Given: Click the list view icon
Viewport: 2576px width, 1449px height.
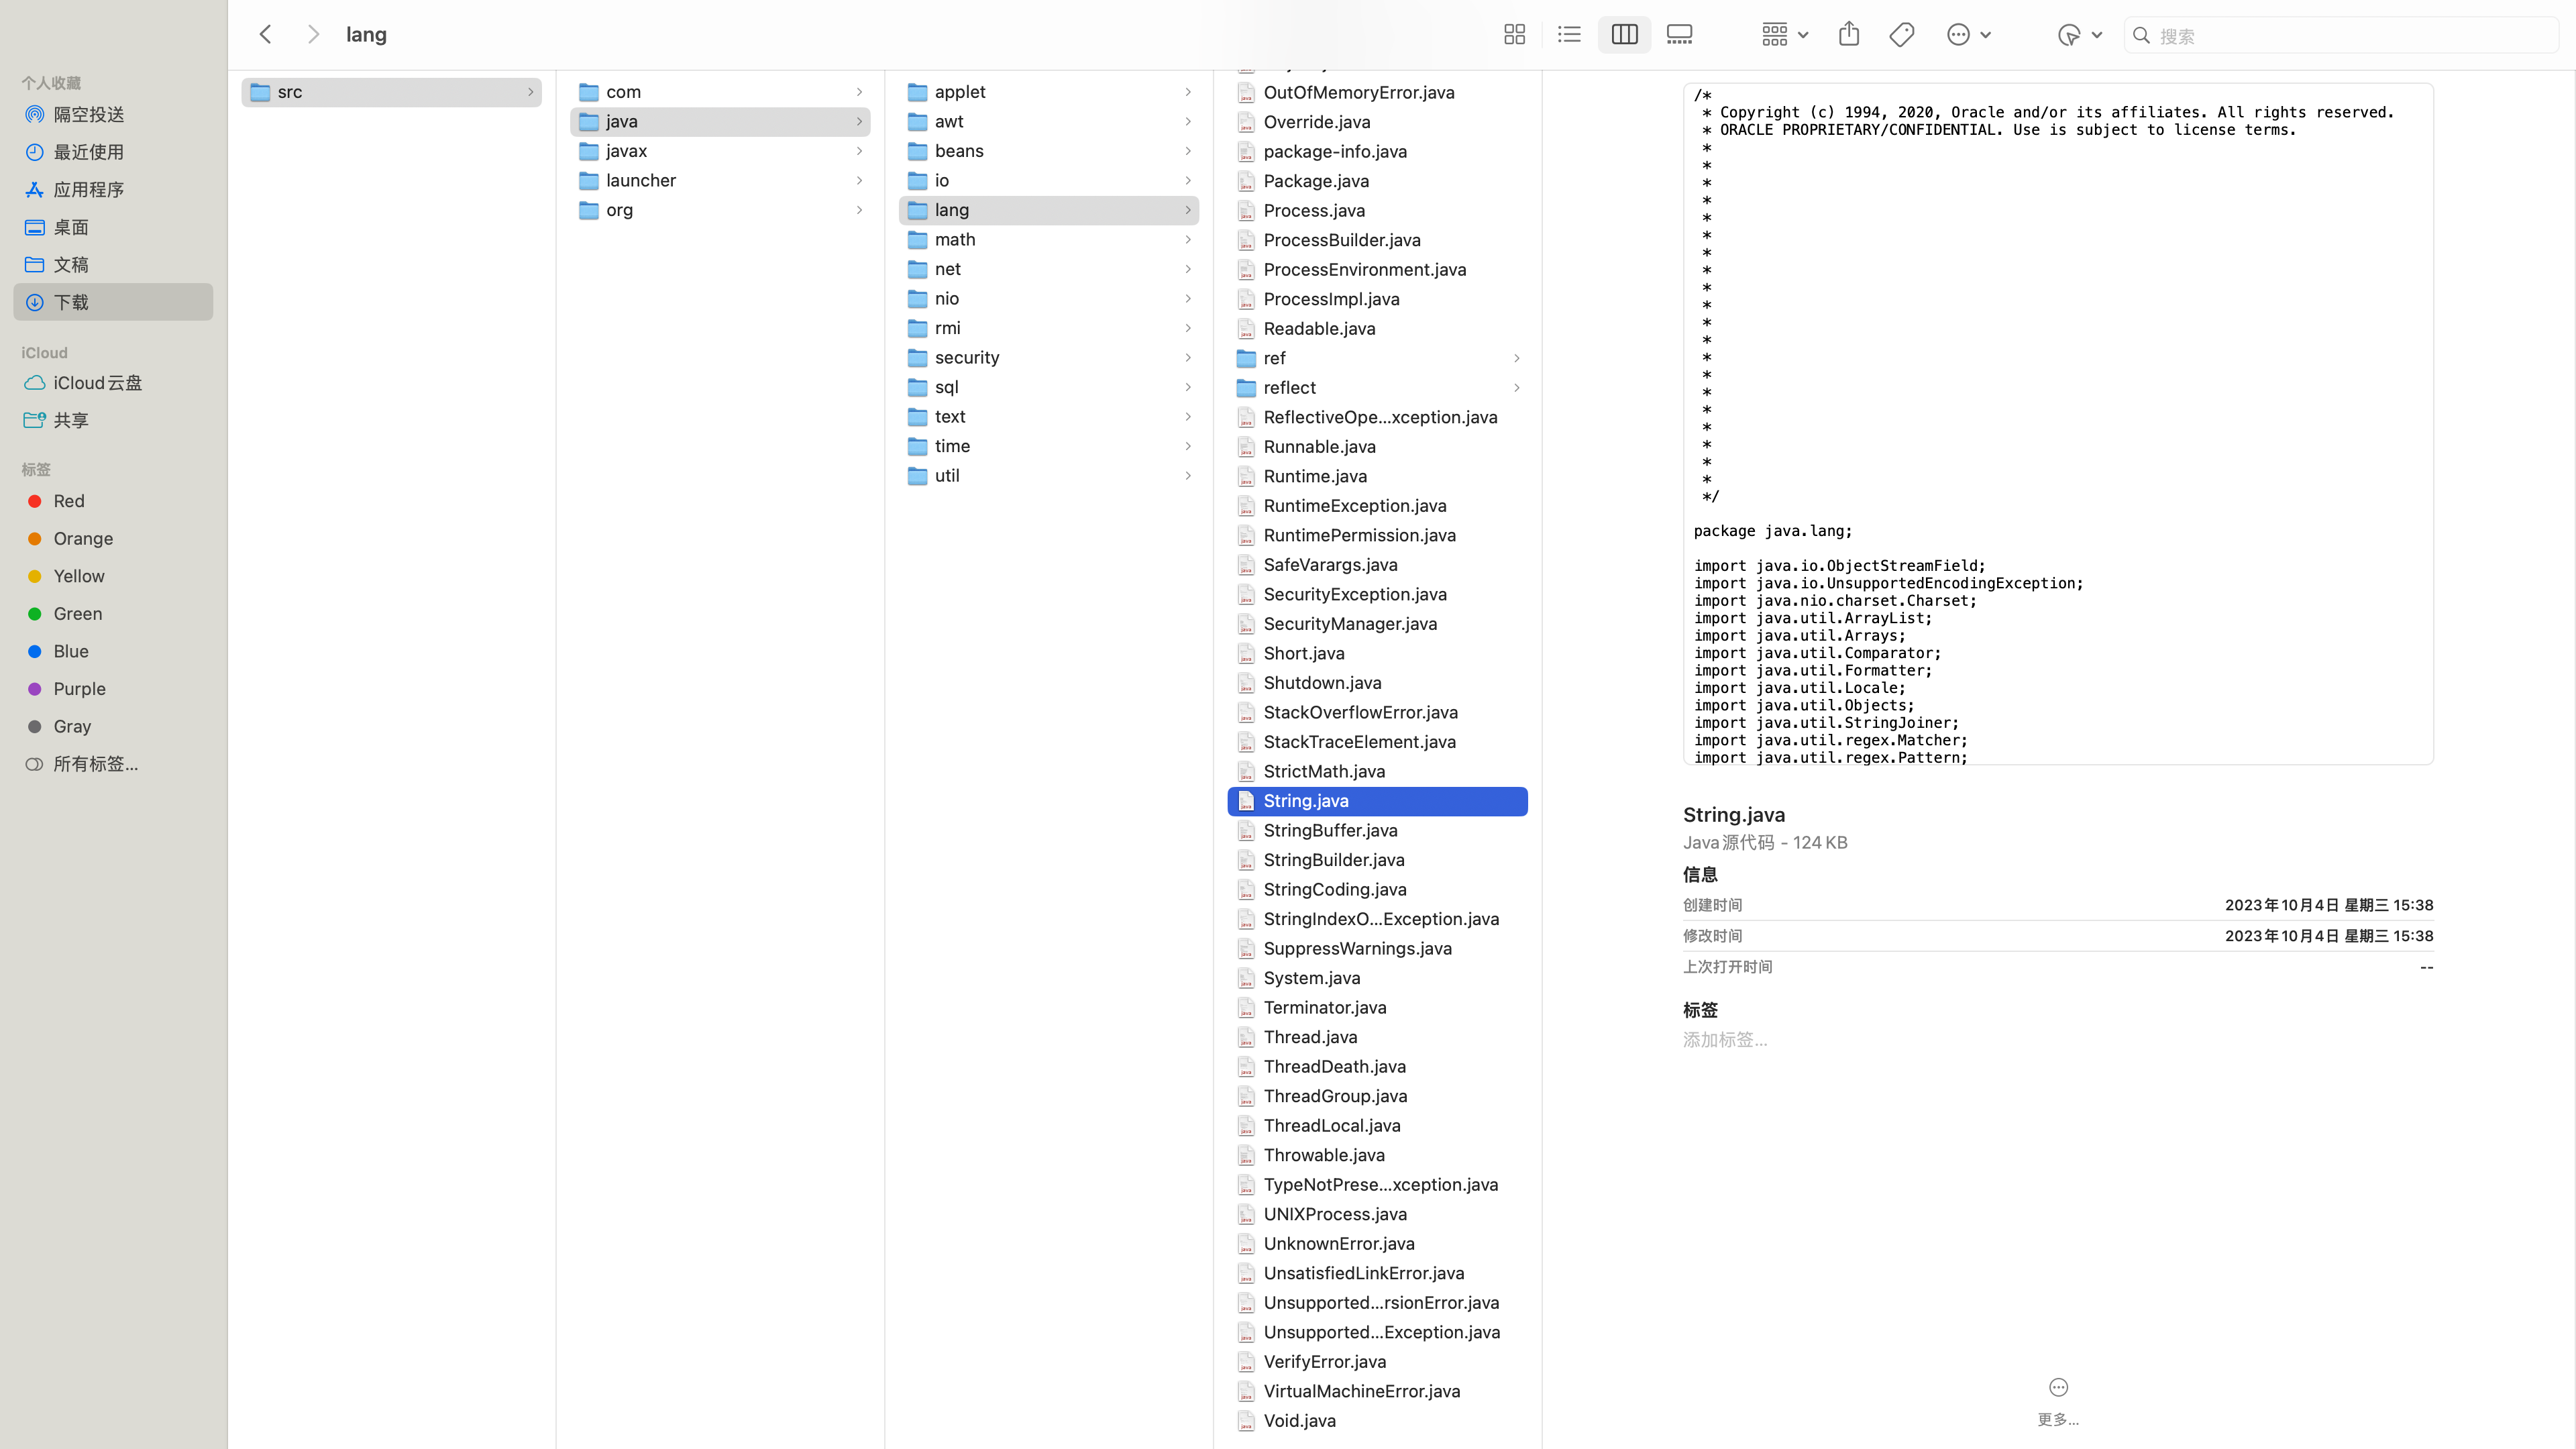Looking at the screenshot, I should pyautogui.click(x=1569, y=34).
